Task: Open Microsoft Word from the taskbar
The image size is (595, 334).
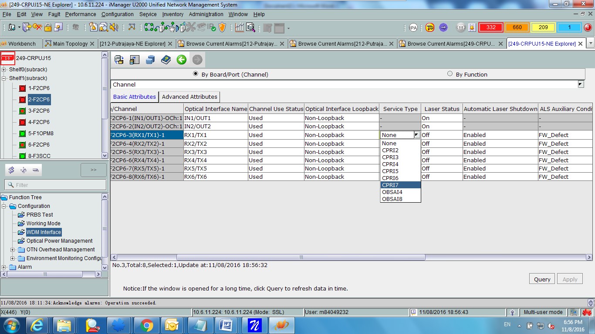Action: (227, 325)
